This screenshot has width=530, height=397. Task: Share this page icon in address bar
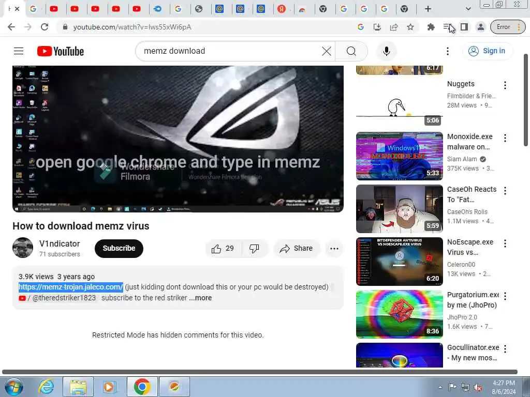point(394,27)
